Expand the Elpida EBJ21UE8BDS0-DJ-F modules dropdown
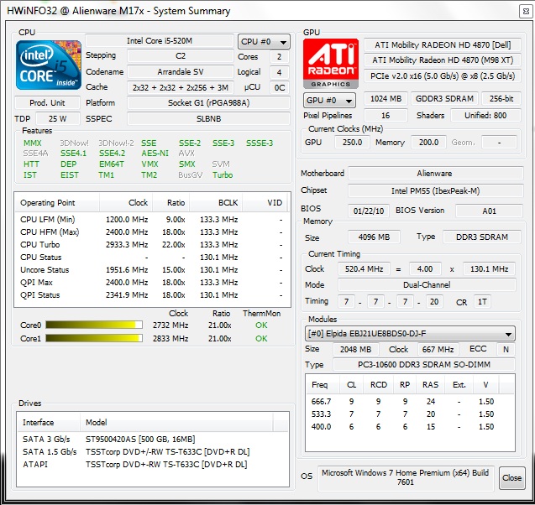Image resolution: width=535 pixels, height=505 pixels. (x=410, y=334)
